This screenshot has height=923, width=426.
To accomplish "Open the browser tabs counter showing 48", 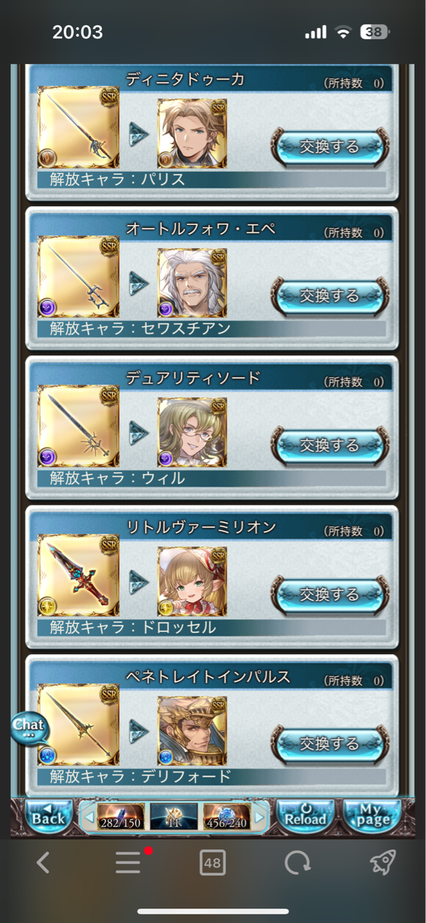I will [x=213, y=862].
